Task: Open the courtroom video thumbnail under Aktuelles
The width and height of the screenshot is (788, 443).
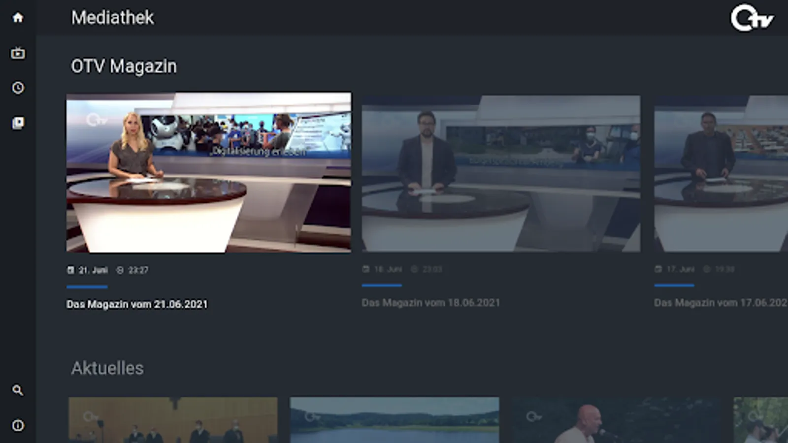Action: pos(173,420)
